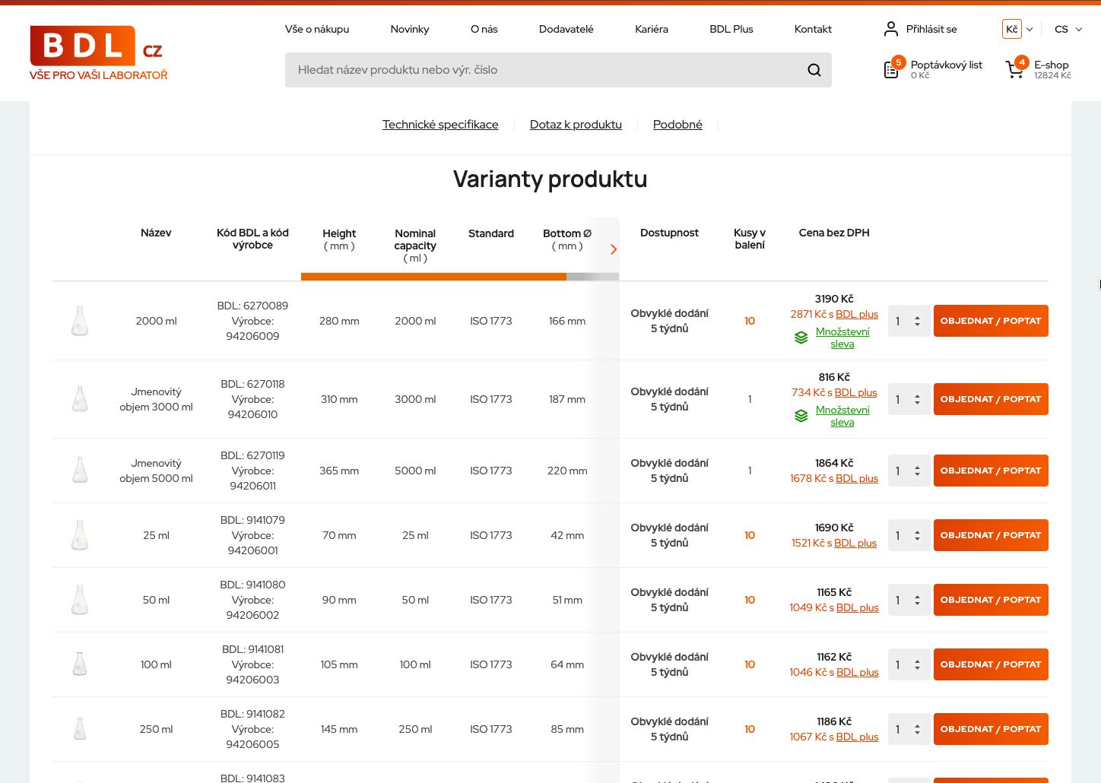Open the E-shop cart icon

pos(1014,70)
